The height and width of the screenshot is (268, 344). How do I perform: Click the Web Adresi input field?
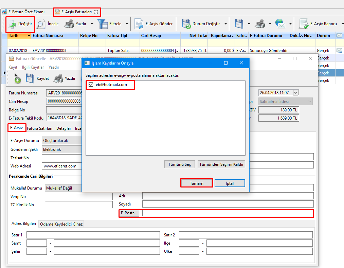pyautogui.click(x=61, y=166)
